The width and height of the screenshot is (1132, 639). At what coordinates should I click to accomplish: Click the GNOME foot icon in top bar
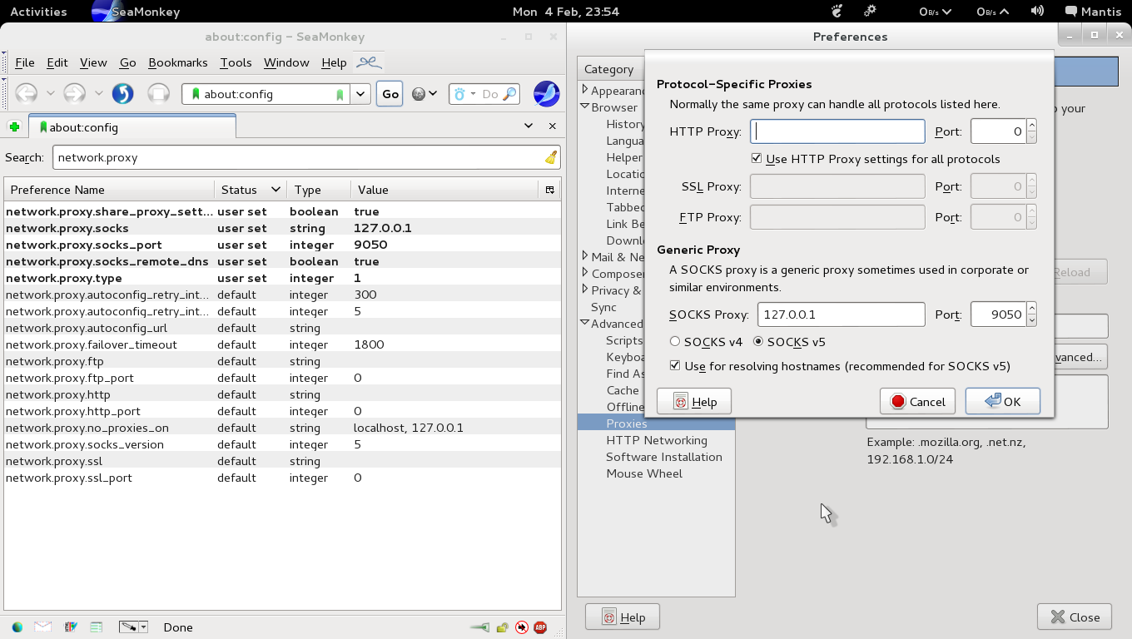point(837,12)
